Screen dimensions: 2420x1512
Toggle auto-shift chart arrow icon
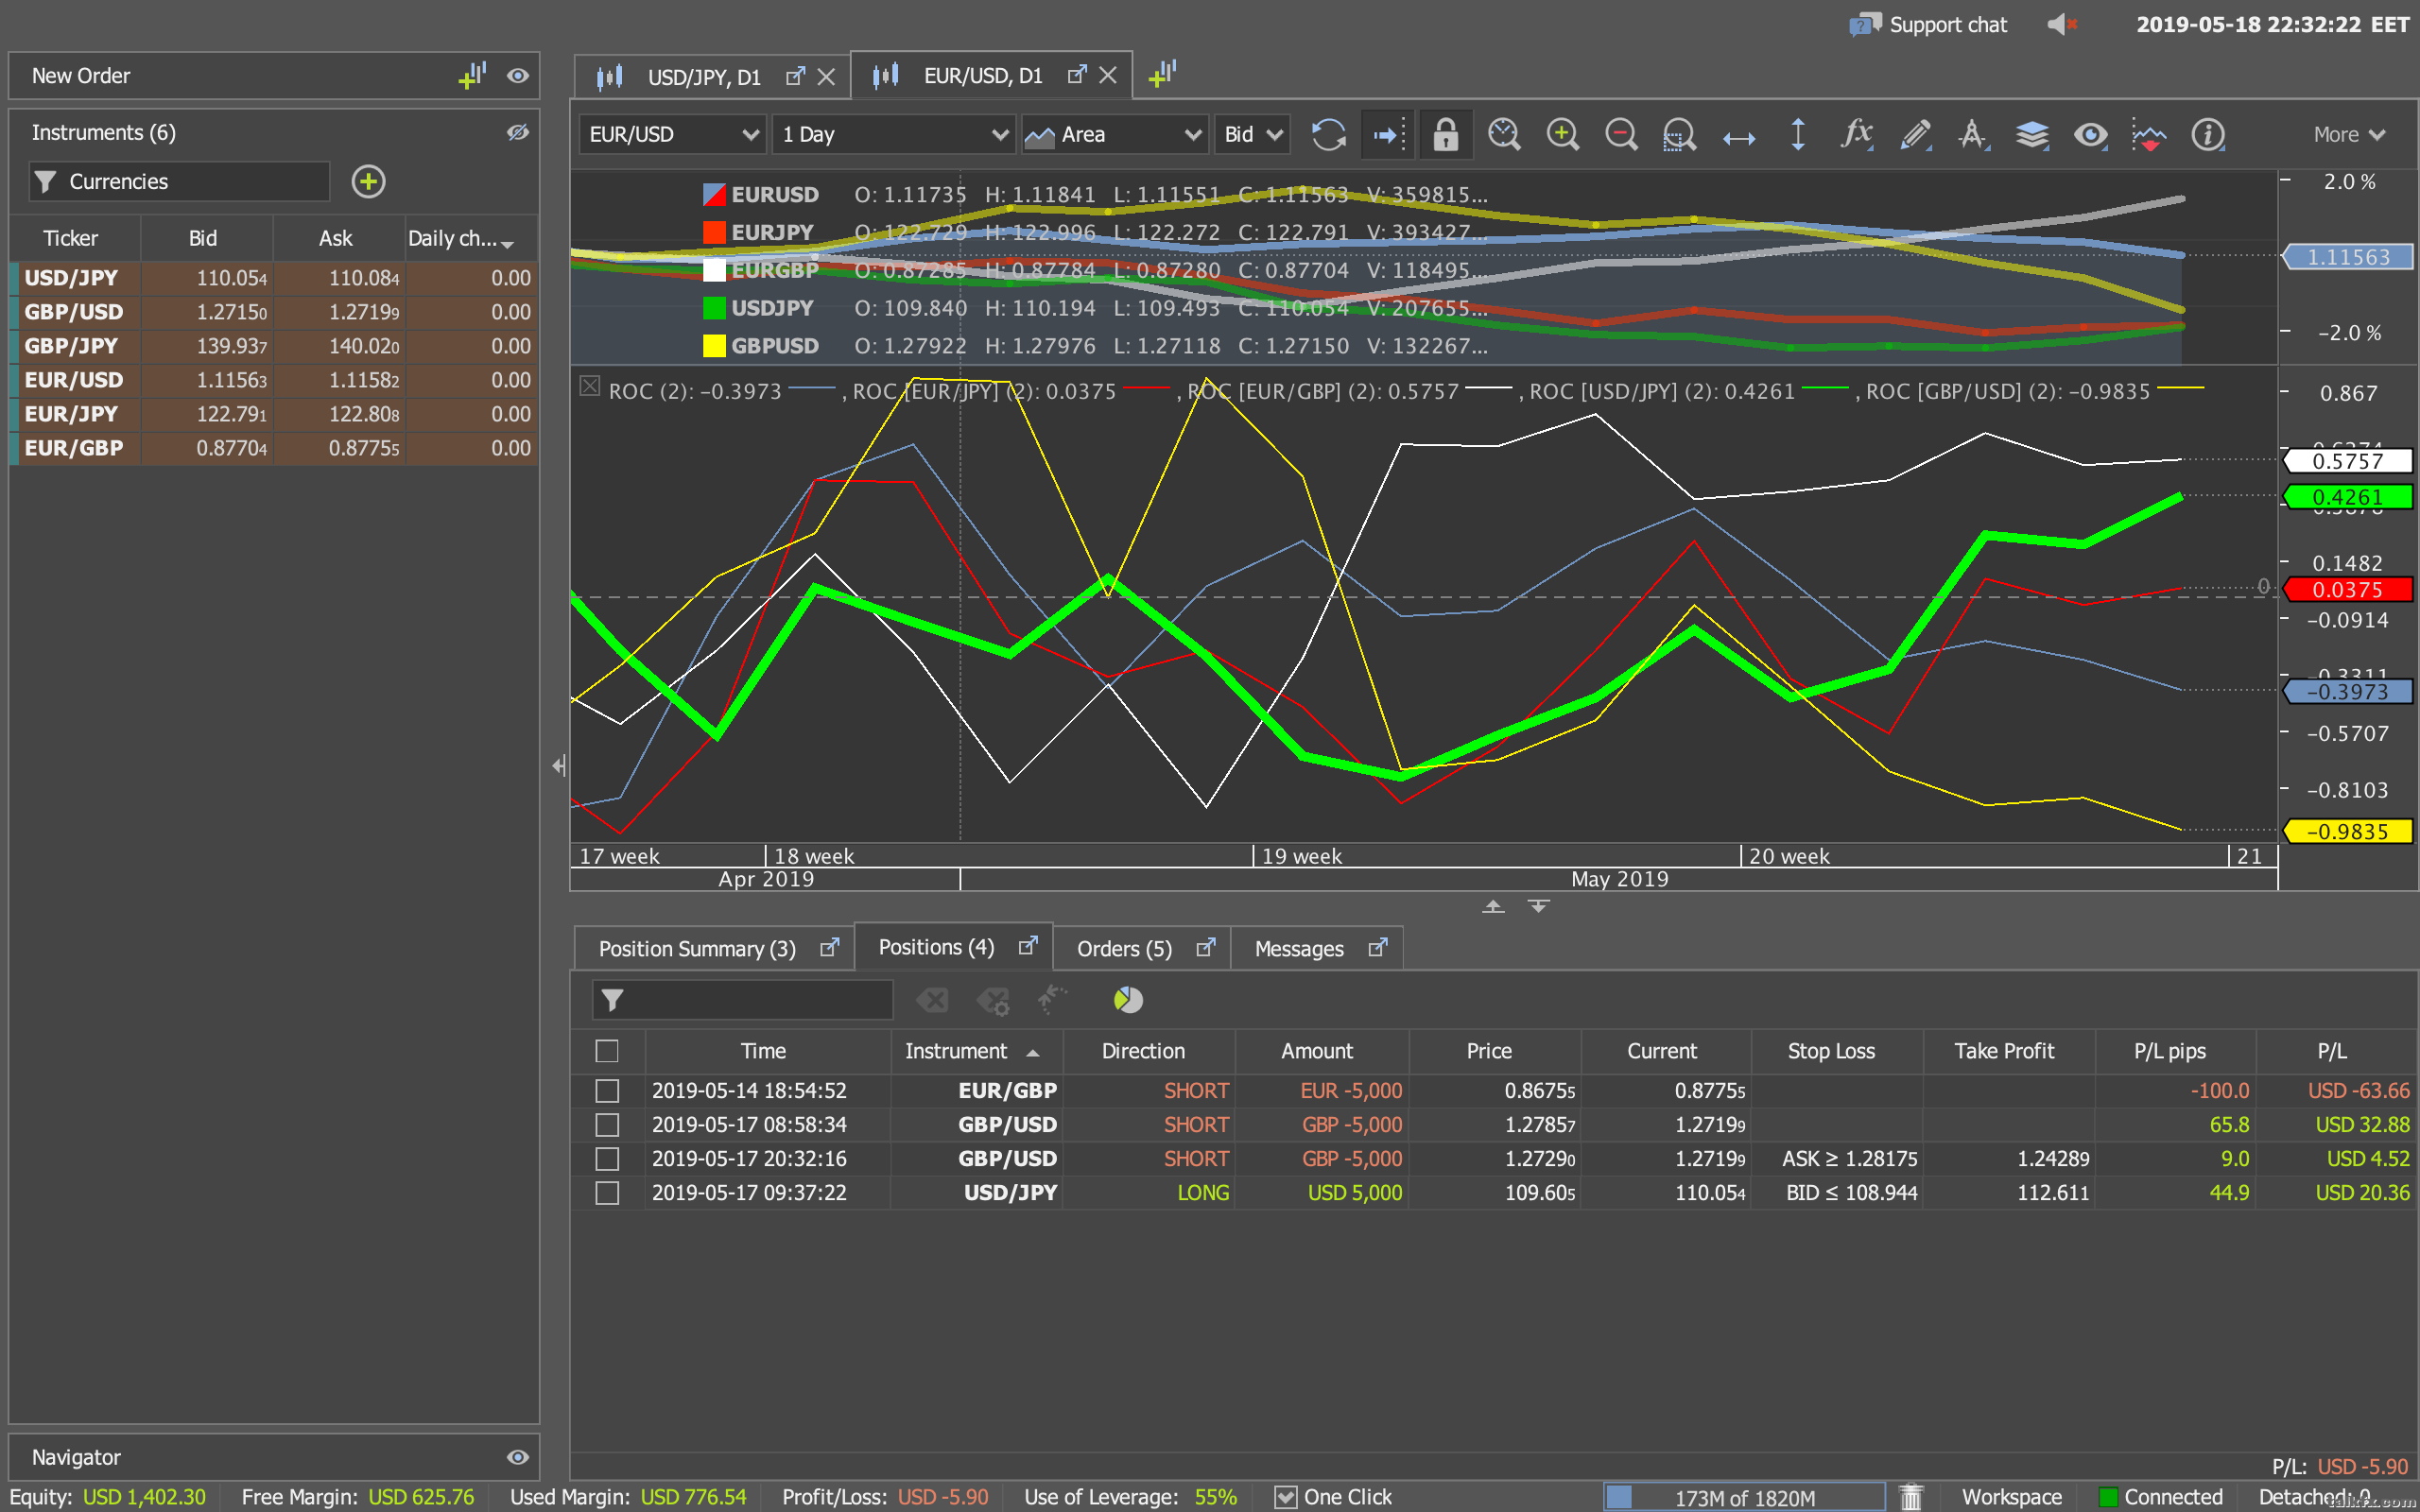[x=1388, y=134]
